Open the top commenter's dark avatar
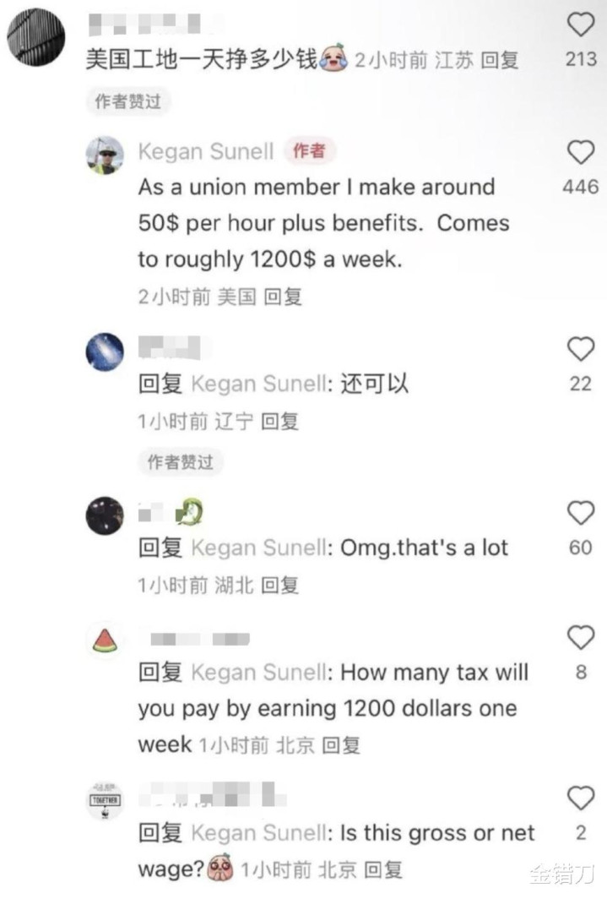 pos(35,37)
